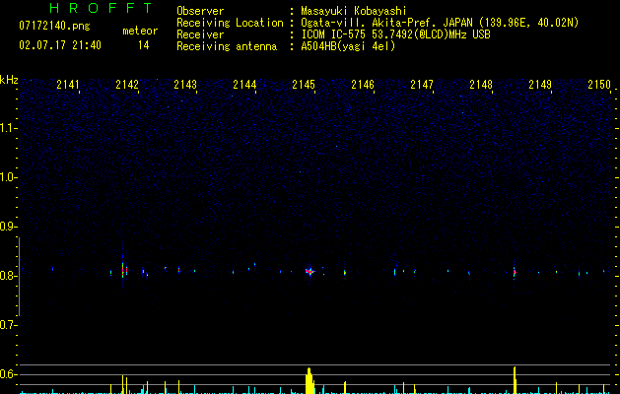Click observer name Masayuki Kobayashi
Screen dimensions: 620x394
354,11
